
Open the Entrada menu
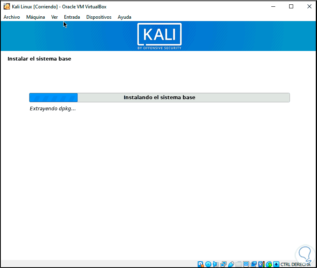[72, 17]
